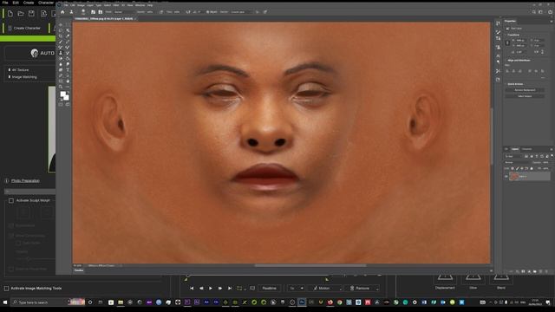The height and width of the screenshot is (312, 555).
Task: Open the Remove dropdown
Action: tap(362, 289)
